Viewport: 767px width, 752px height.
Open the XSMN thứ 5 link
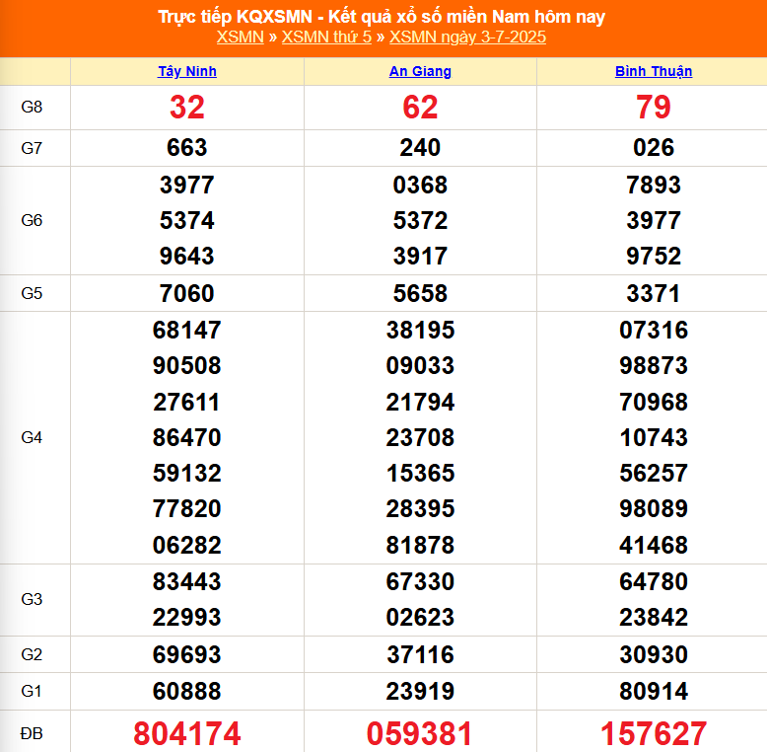(x=326, y=37)
